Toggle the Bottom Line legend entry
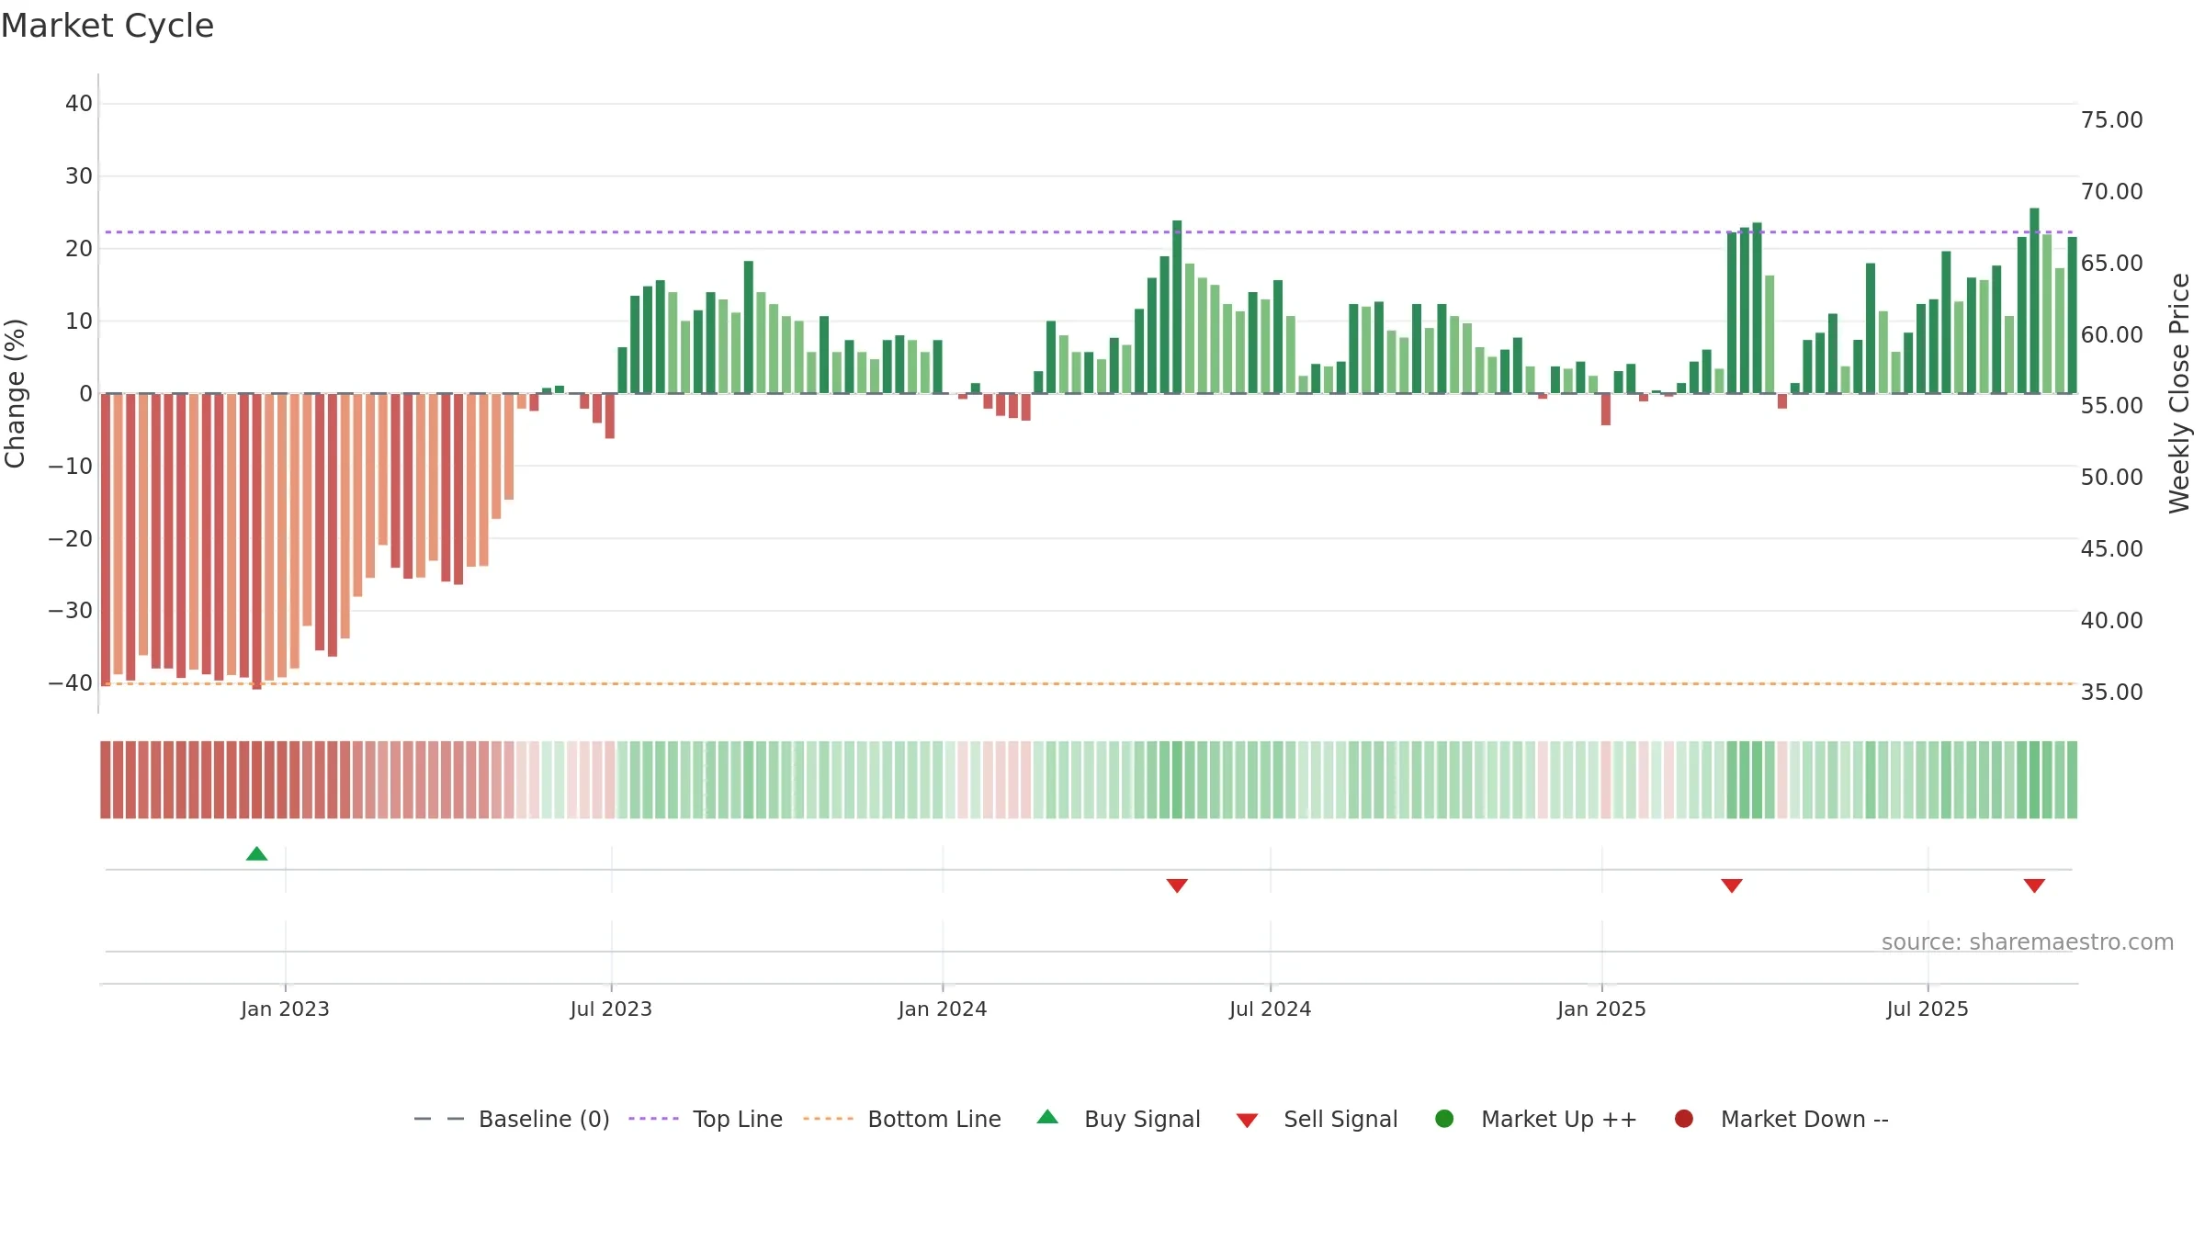Viewport: 2205px width, 1240px height. pos(902,1119)
